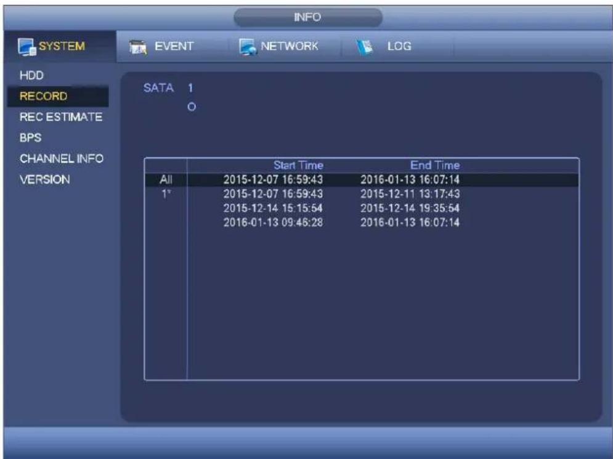Click end time 2016-01-13 16:07:14 in All row
Viewport: 613px width, 459px height.
tap(410, 179)
